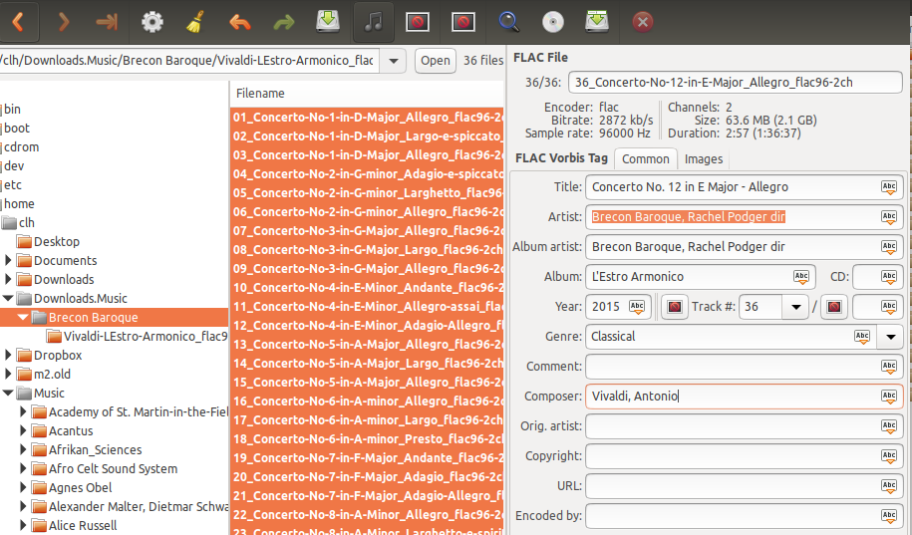
Task: Click the drive icon right of the CD icon
Action: pos(597,21)
